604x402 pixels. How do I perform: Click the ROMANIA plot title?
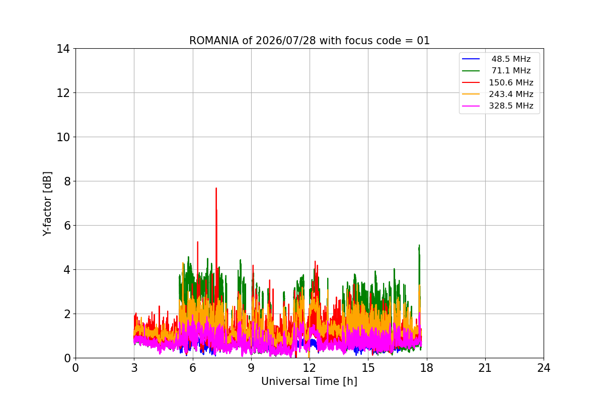point(310,41)
